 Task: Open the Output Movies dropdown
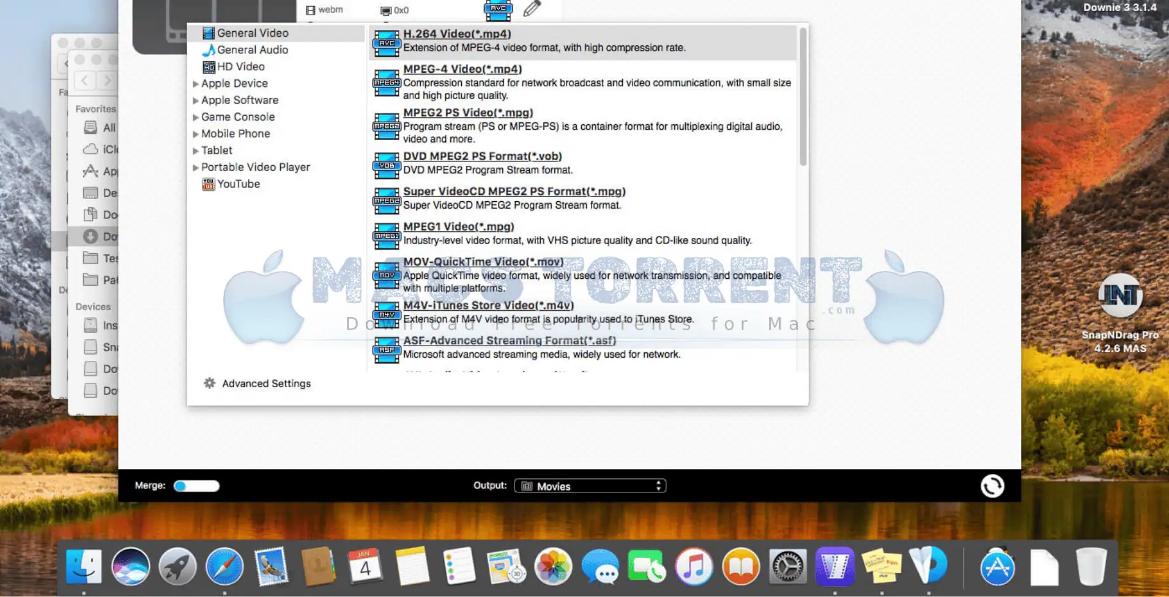tap(590, 486)
